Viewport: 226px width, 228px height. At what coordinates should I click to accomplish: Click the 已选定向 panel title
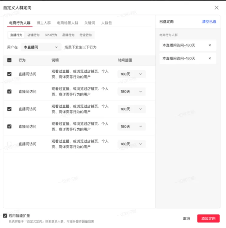click(166, 22)
